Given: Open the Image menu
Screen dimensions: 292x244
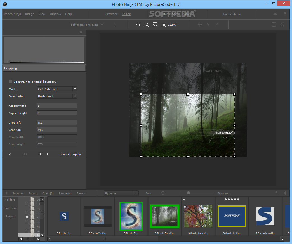Looking at the screenshot, I should point(30,14).
